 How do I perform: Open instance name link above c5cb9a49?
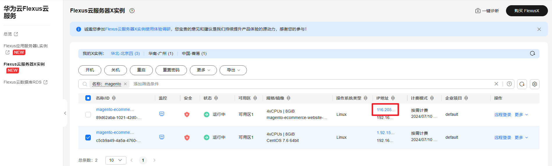pyautogui.click(x=115, y=132)
